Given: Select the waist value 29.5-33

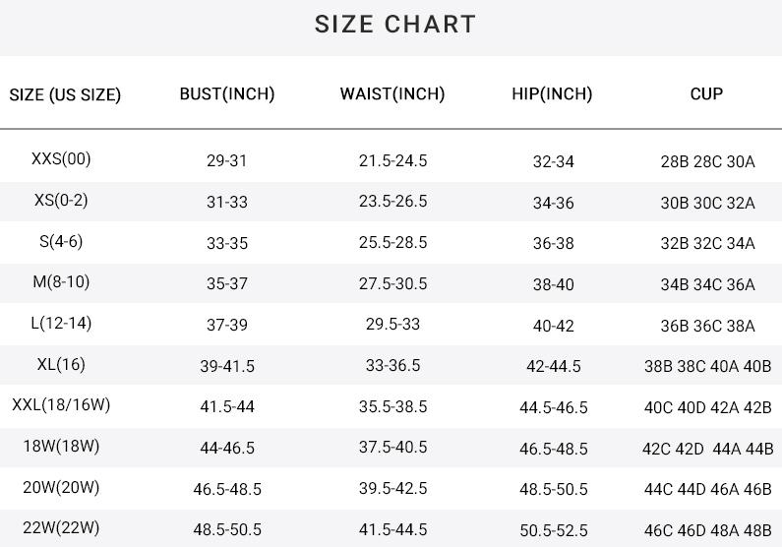Looking at the screenshot, I should (x=392, y=325).
